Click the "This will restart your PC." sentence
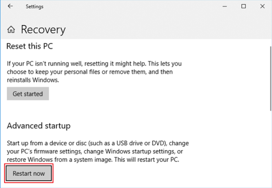Image resolution: width=272 pixels, height=188 pixels. click(150, 160)
